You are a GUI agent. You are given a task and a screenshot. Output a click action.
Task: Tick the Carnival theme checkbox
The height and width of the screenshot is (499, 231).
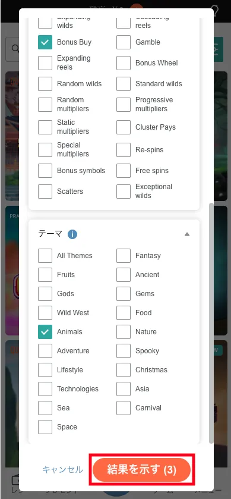pos(124,408)
